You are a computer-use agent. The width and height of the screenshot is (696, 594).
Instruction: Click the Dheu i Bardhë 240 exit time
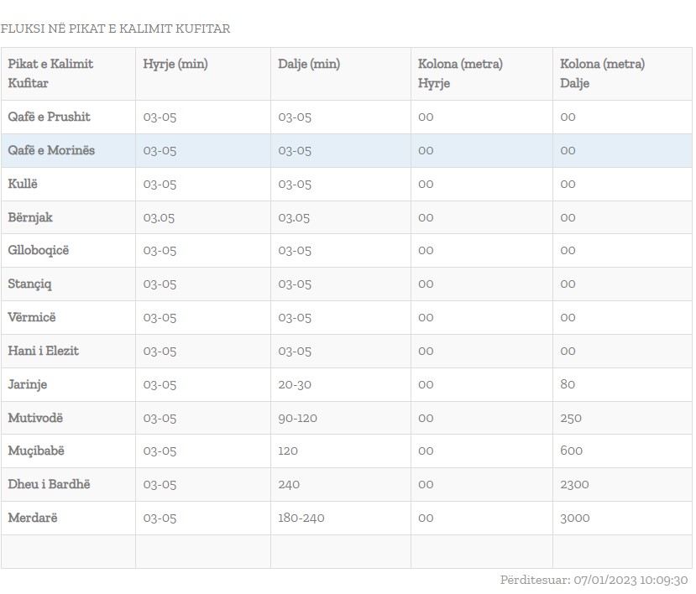(x=289, y=484)
